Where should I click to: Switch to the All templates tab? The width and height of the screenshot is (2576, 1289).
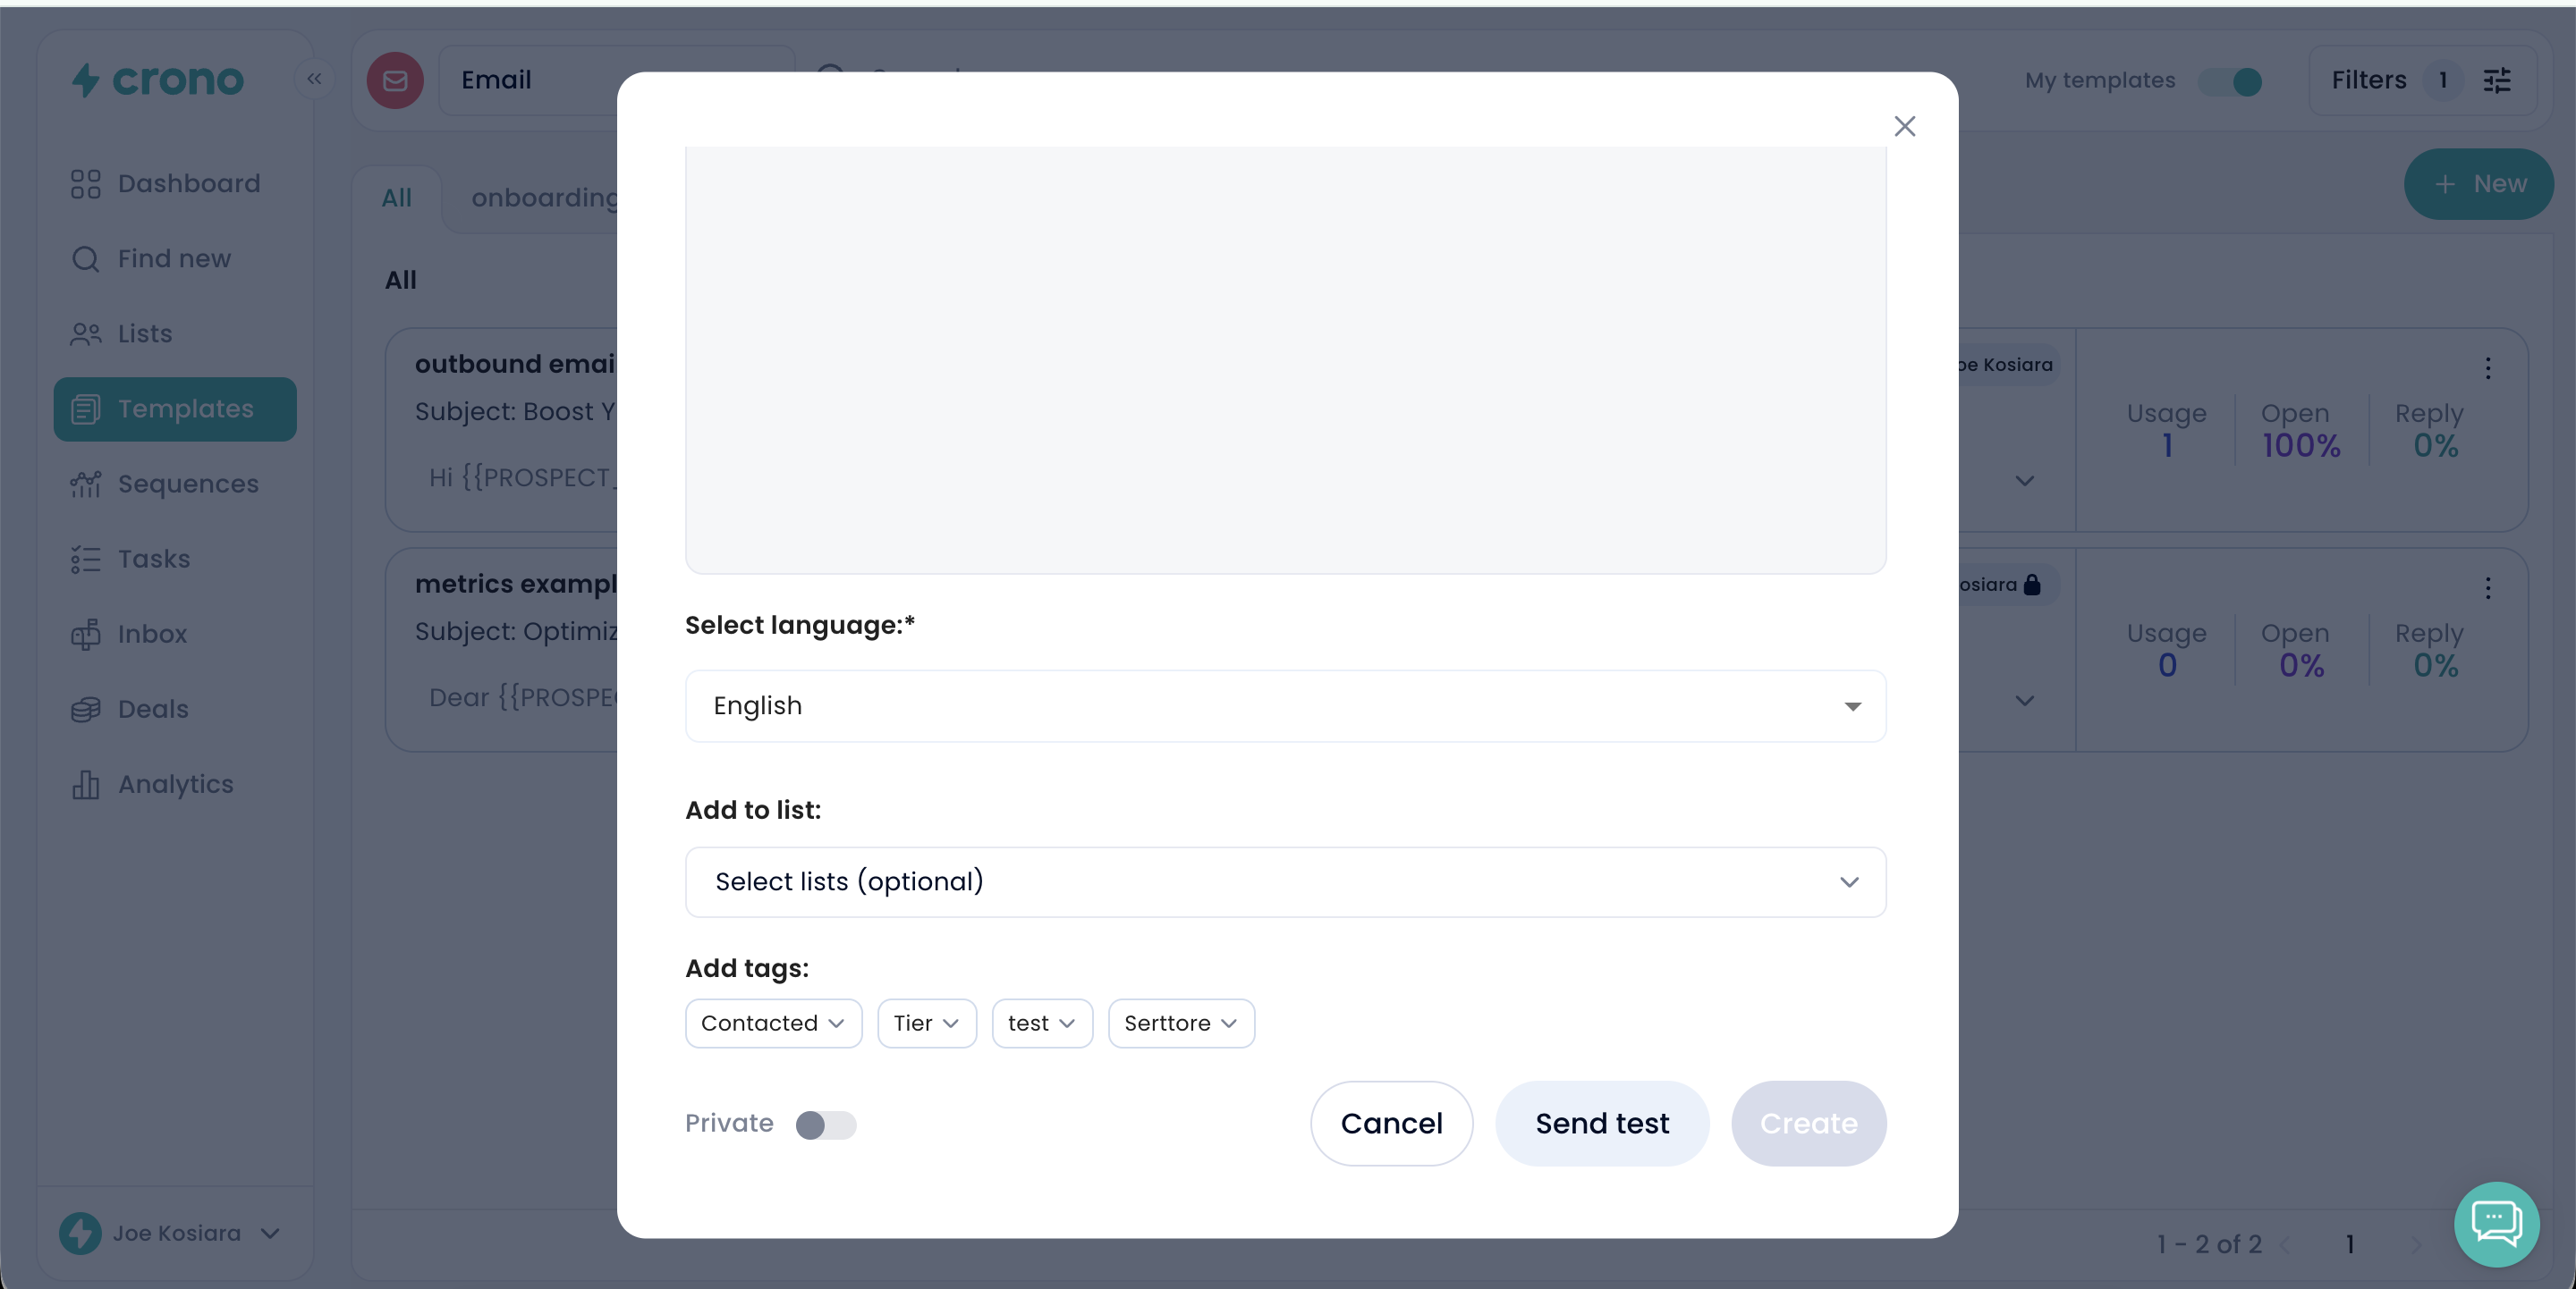click(396, 198)
